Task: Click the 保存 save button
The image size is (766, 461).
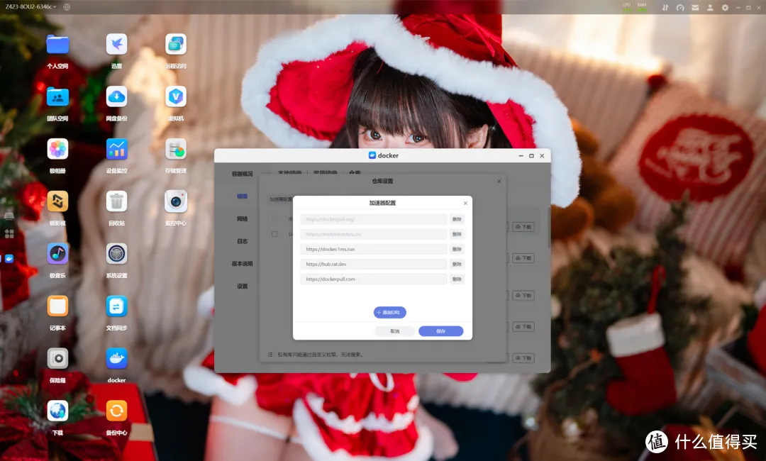Action: click(440, 331)
